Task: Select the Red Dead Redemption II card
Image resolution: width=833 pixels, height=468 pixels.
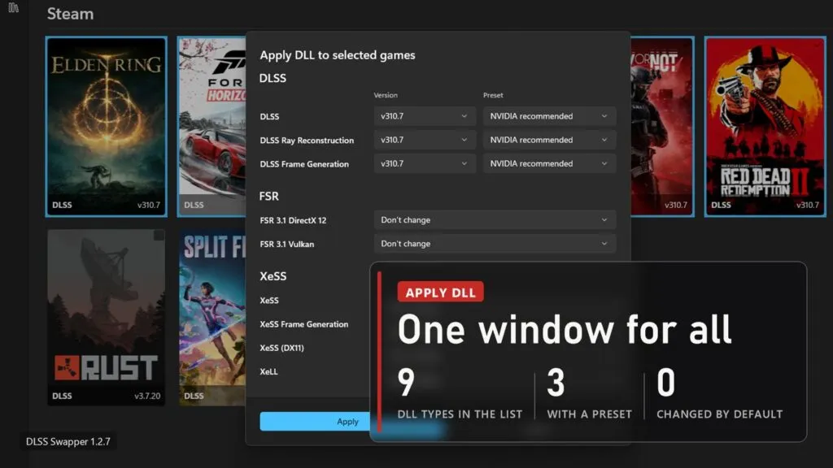Action: tap(765, 127)
